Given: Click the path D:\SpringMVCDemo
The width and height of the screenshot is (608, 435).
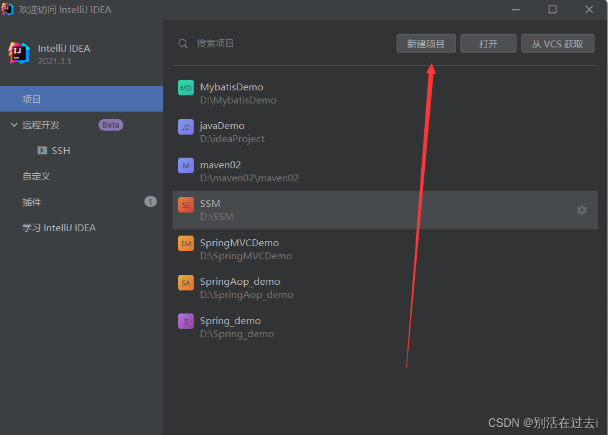Looking at the screenshot, I should point(246,256).
